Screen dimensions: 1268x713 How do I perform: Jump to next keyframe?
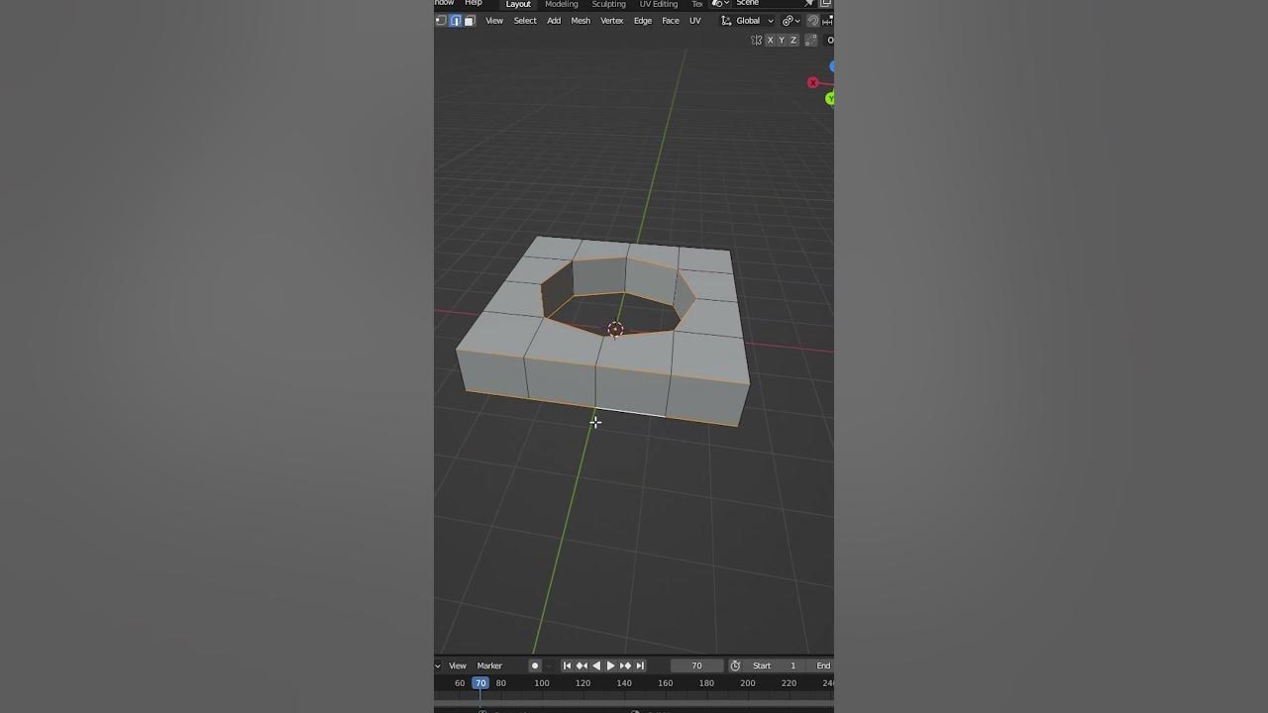pyautogui.click(x=625, y=665)
